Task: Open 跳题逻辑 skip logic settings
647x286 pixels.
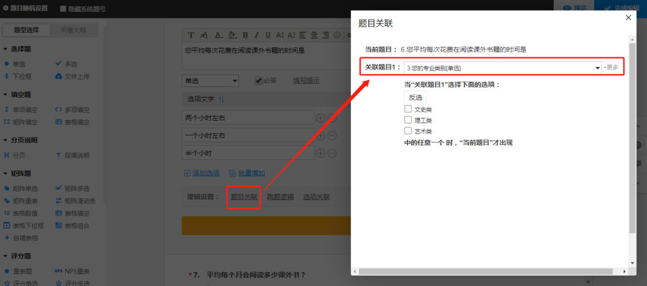Action: (x=280, y=197)
